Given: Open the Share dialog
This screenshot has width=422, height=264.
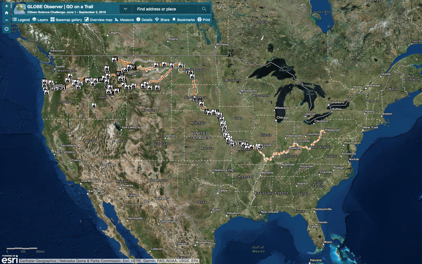Looking at the screenshot, I should point(162,20).
